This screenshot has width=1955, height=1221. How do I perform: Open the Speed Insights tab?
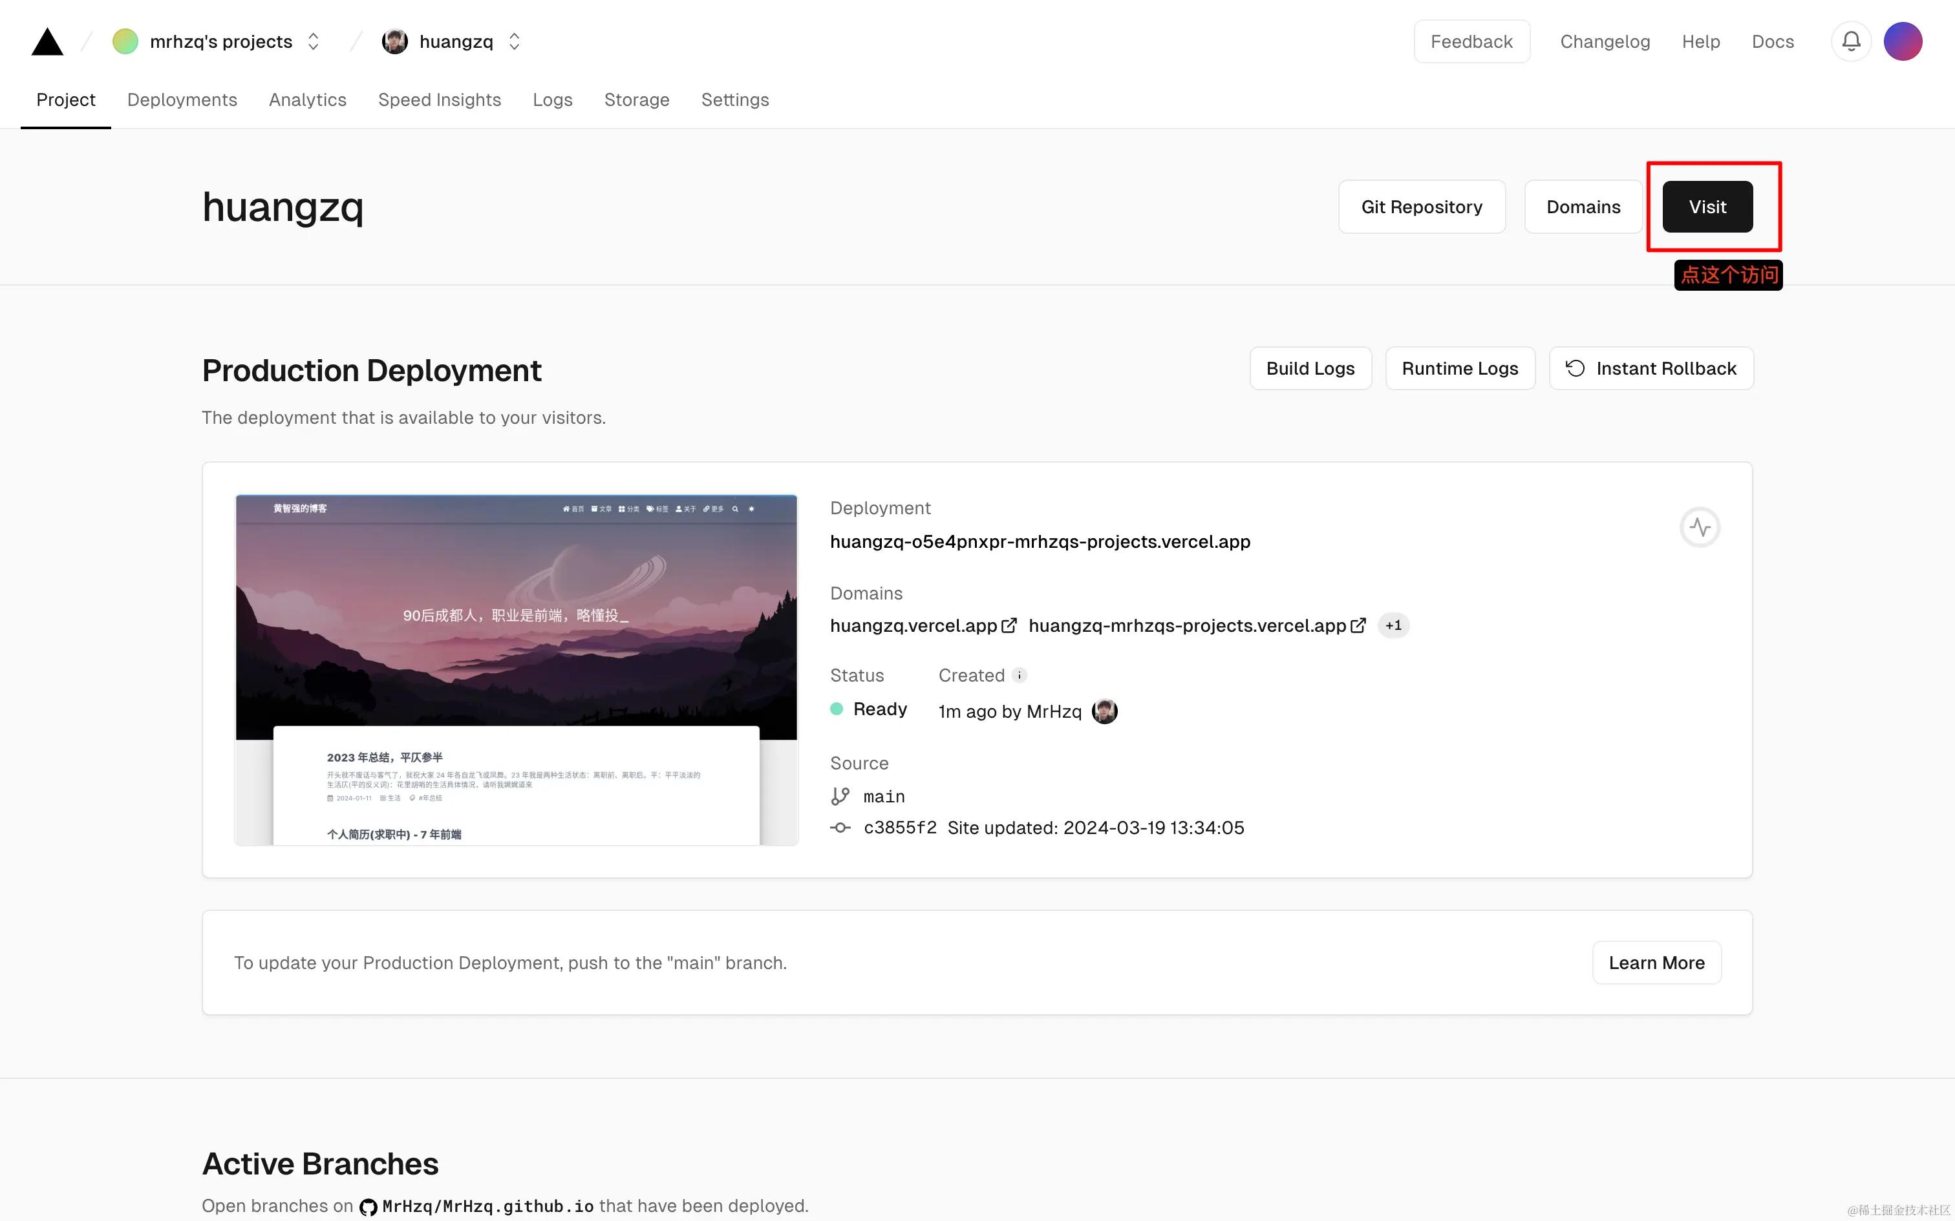coord(440,100)
